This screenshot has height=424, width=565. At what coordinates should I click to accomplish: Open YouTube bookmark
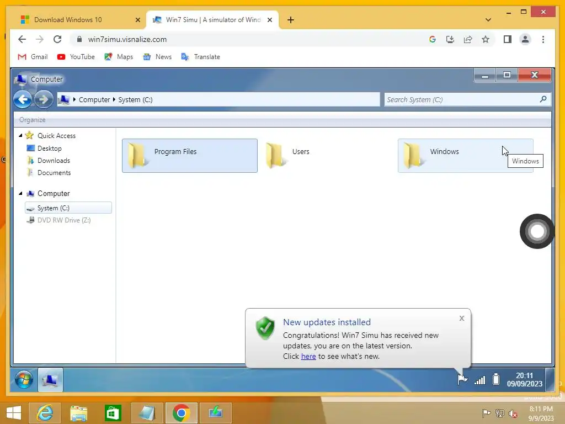[x=76, y=57]
